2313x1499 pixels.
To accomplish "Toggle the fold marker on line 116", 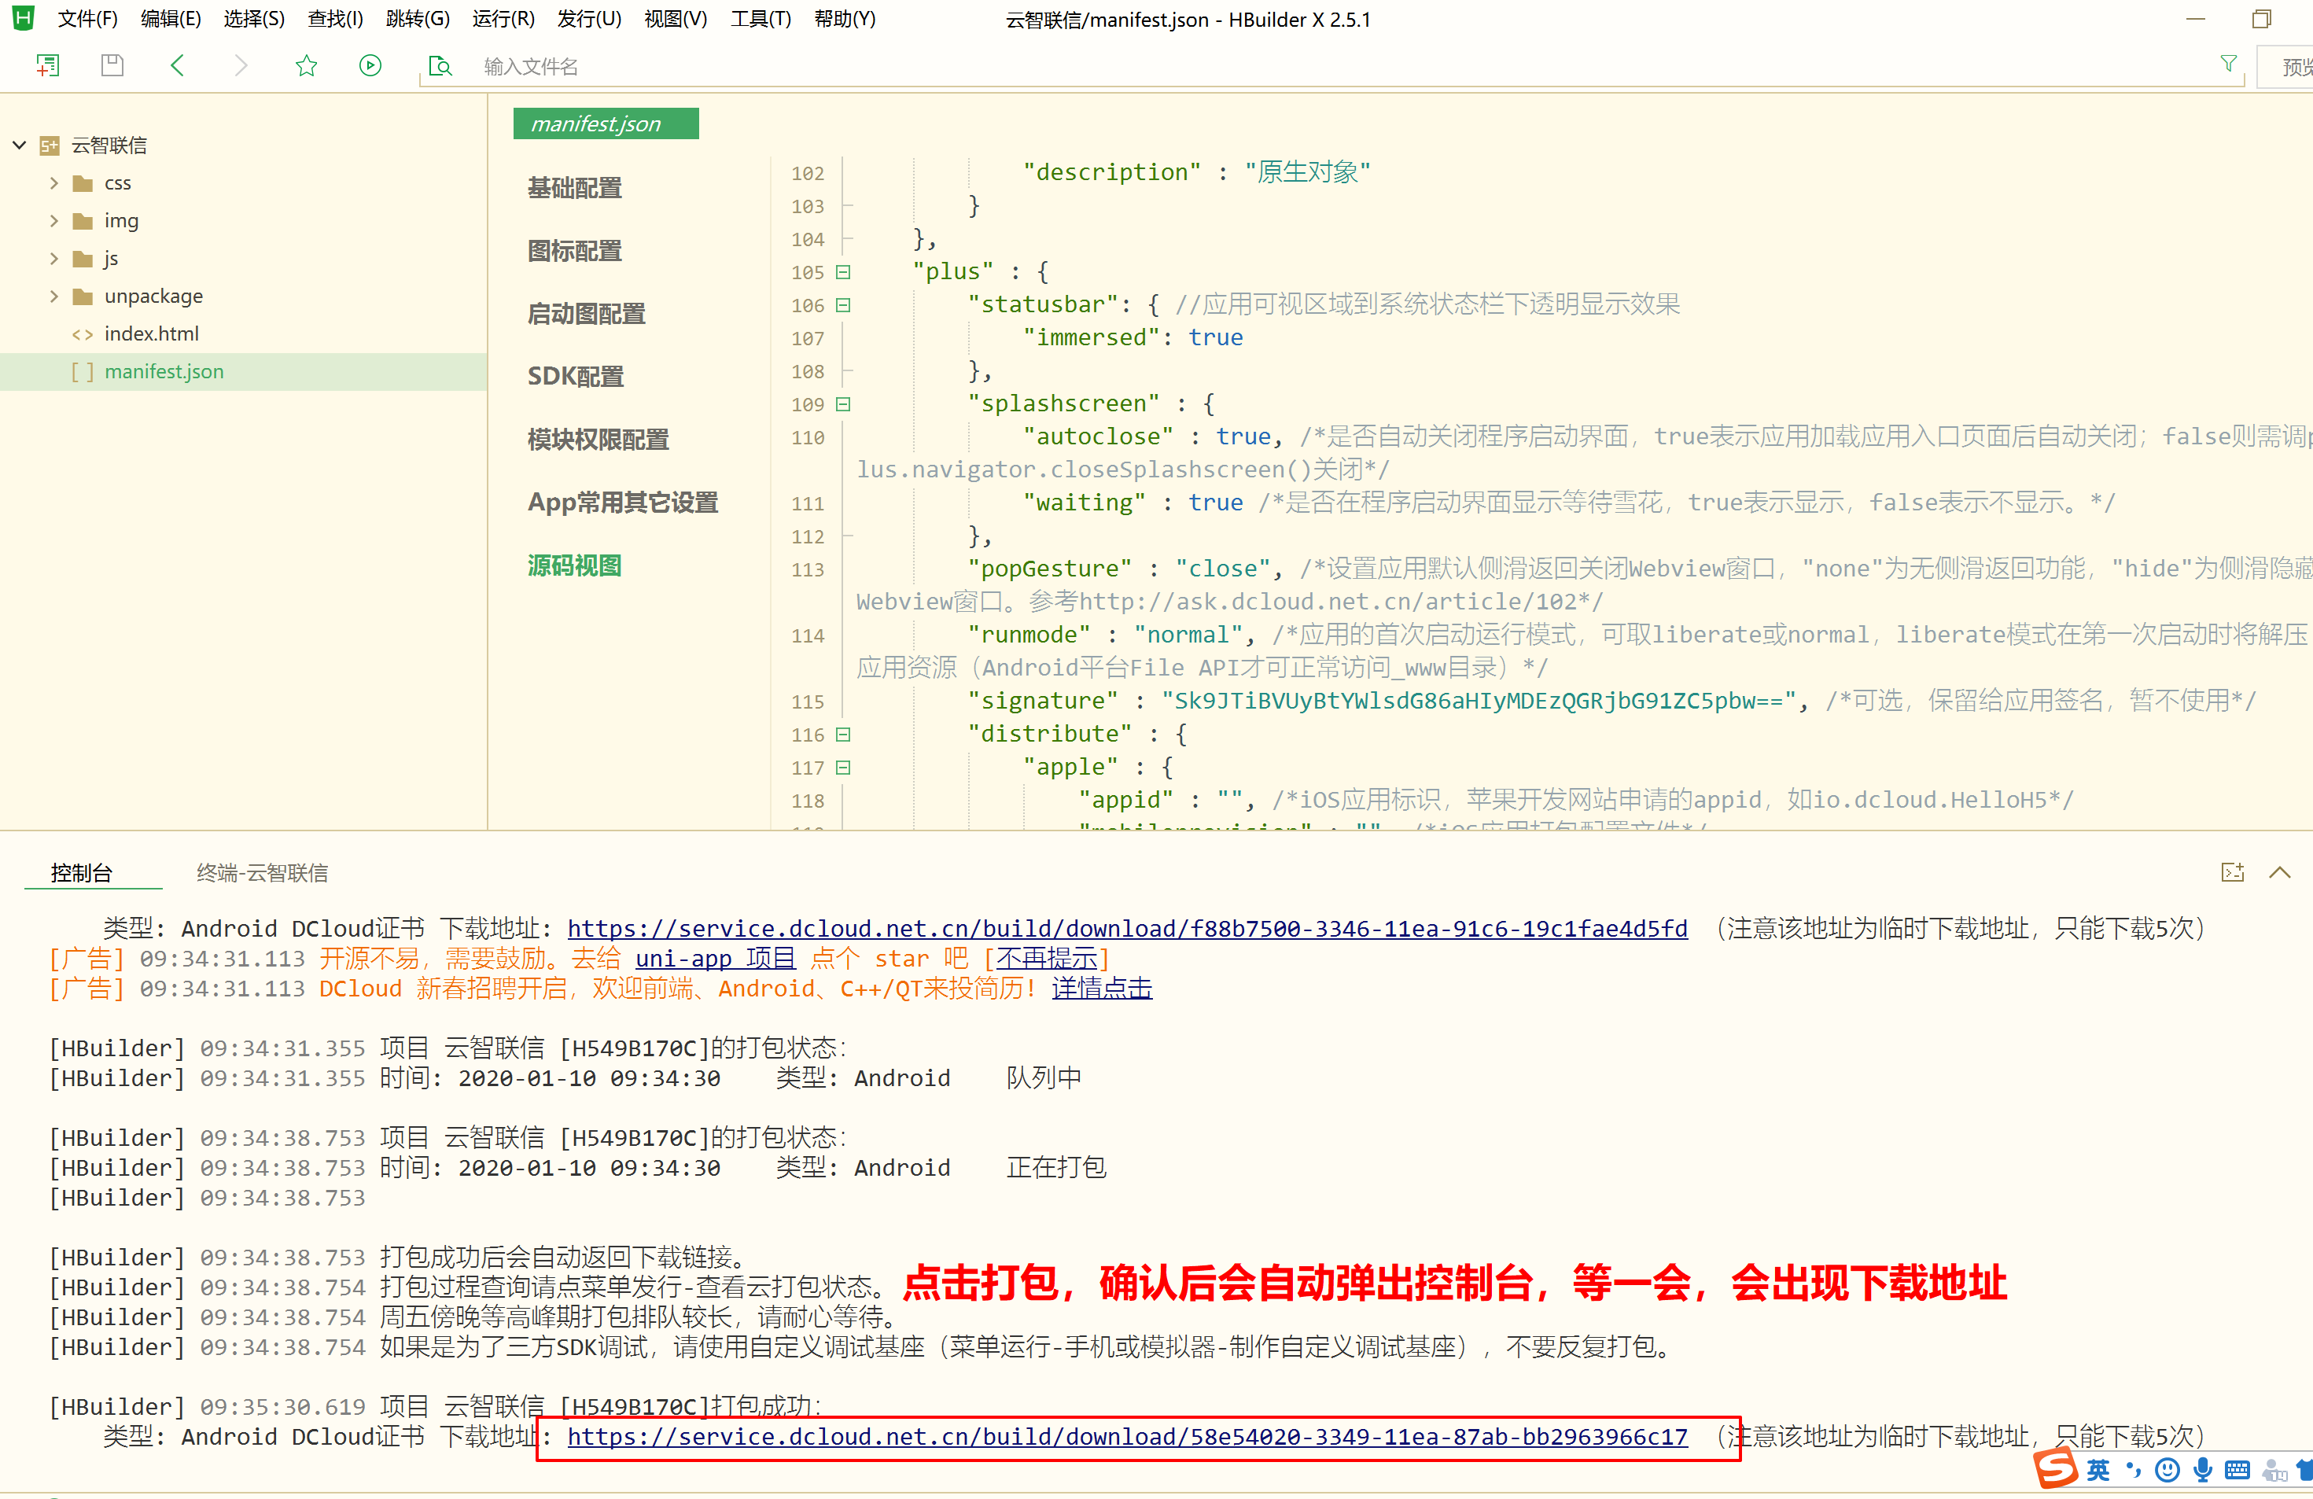I will tap(844, 735).
